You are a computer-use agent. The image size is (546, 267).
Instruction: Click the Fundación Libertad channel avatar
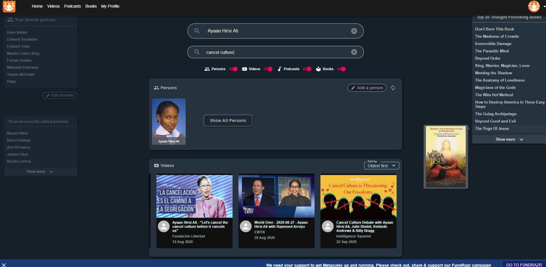pyautogui.click(x=164, y=227)
